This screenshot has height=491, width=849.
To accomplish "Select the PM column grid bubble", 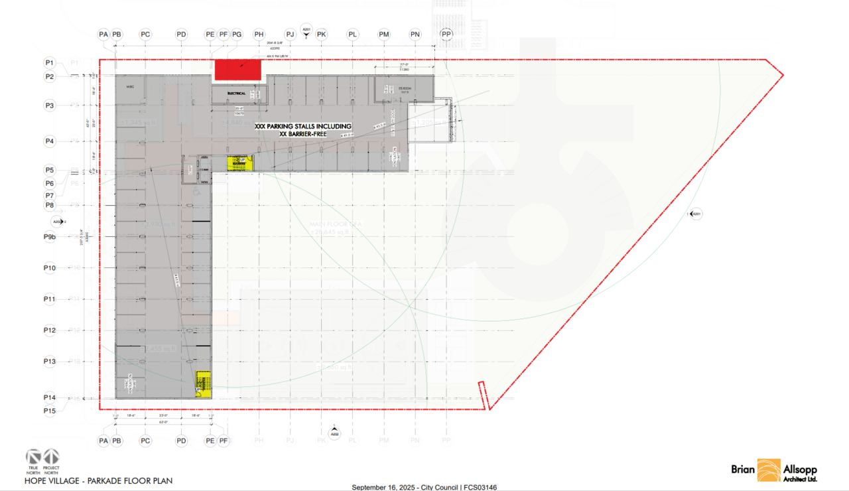I will pos(384,34).
